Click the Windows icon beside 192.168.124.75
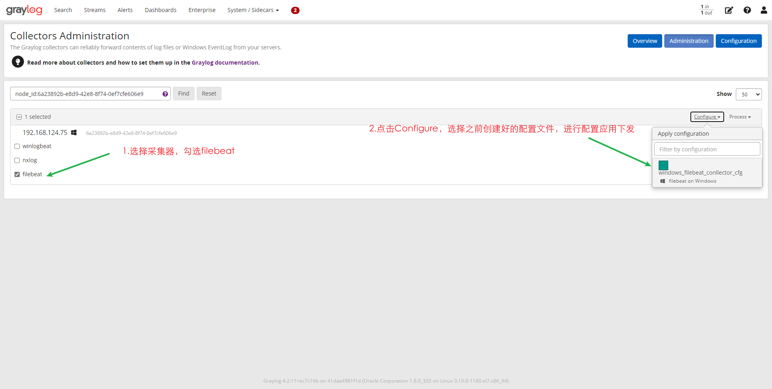The width and height of the screenshot is (772, 389). (x=74, y=132)
